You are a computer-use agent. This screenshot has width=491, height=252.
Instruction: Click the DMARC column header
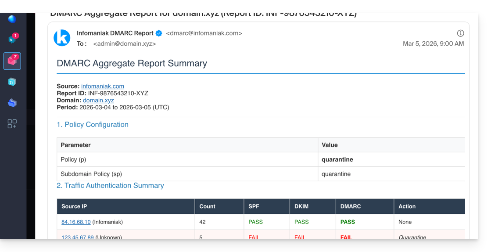click(351, 206)
